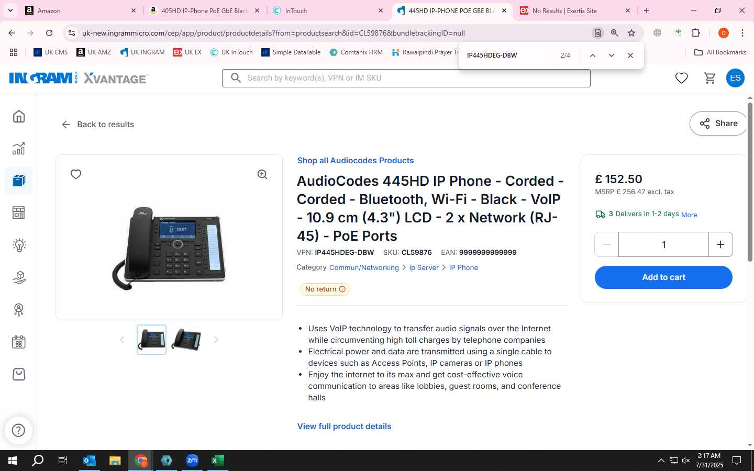754x471 pixels.
Task: Open the shopping cart icon in header
Action: click(x=709, y=78)
